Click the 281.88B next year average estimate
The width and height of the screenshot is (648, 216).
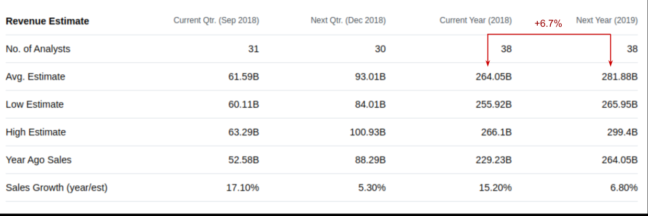point(620,77)
